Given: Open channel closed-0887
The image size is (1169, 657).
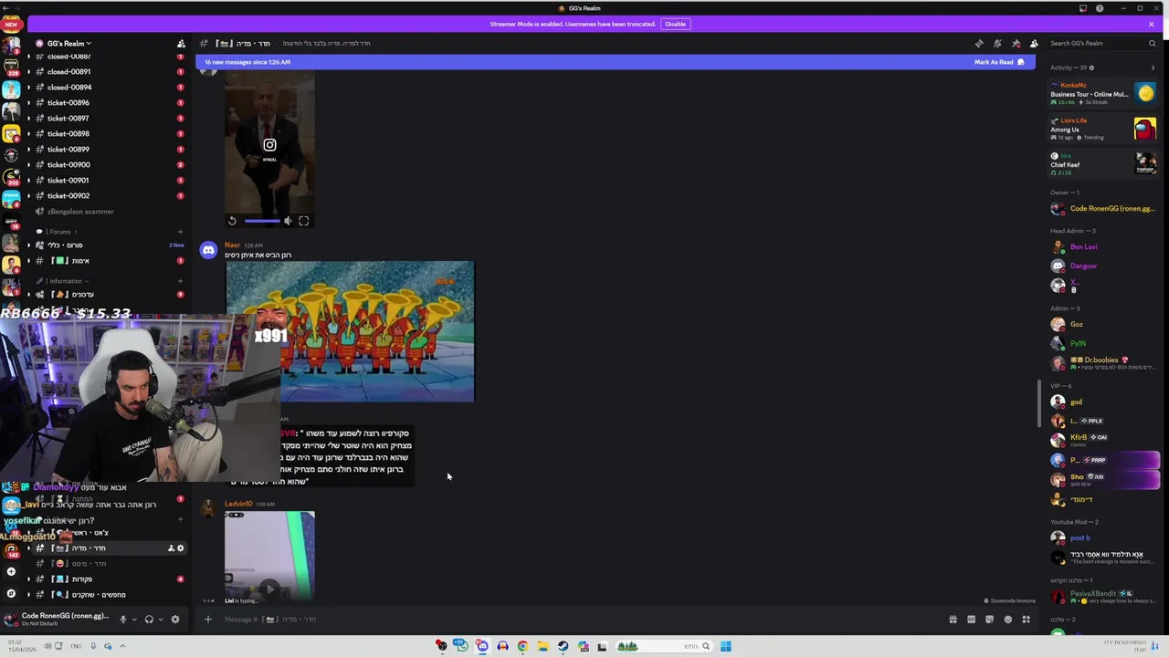Looking at the screenshot, I should click(69, 57).
